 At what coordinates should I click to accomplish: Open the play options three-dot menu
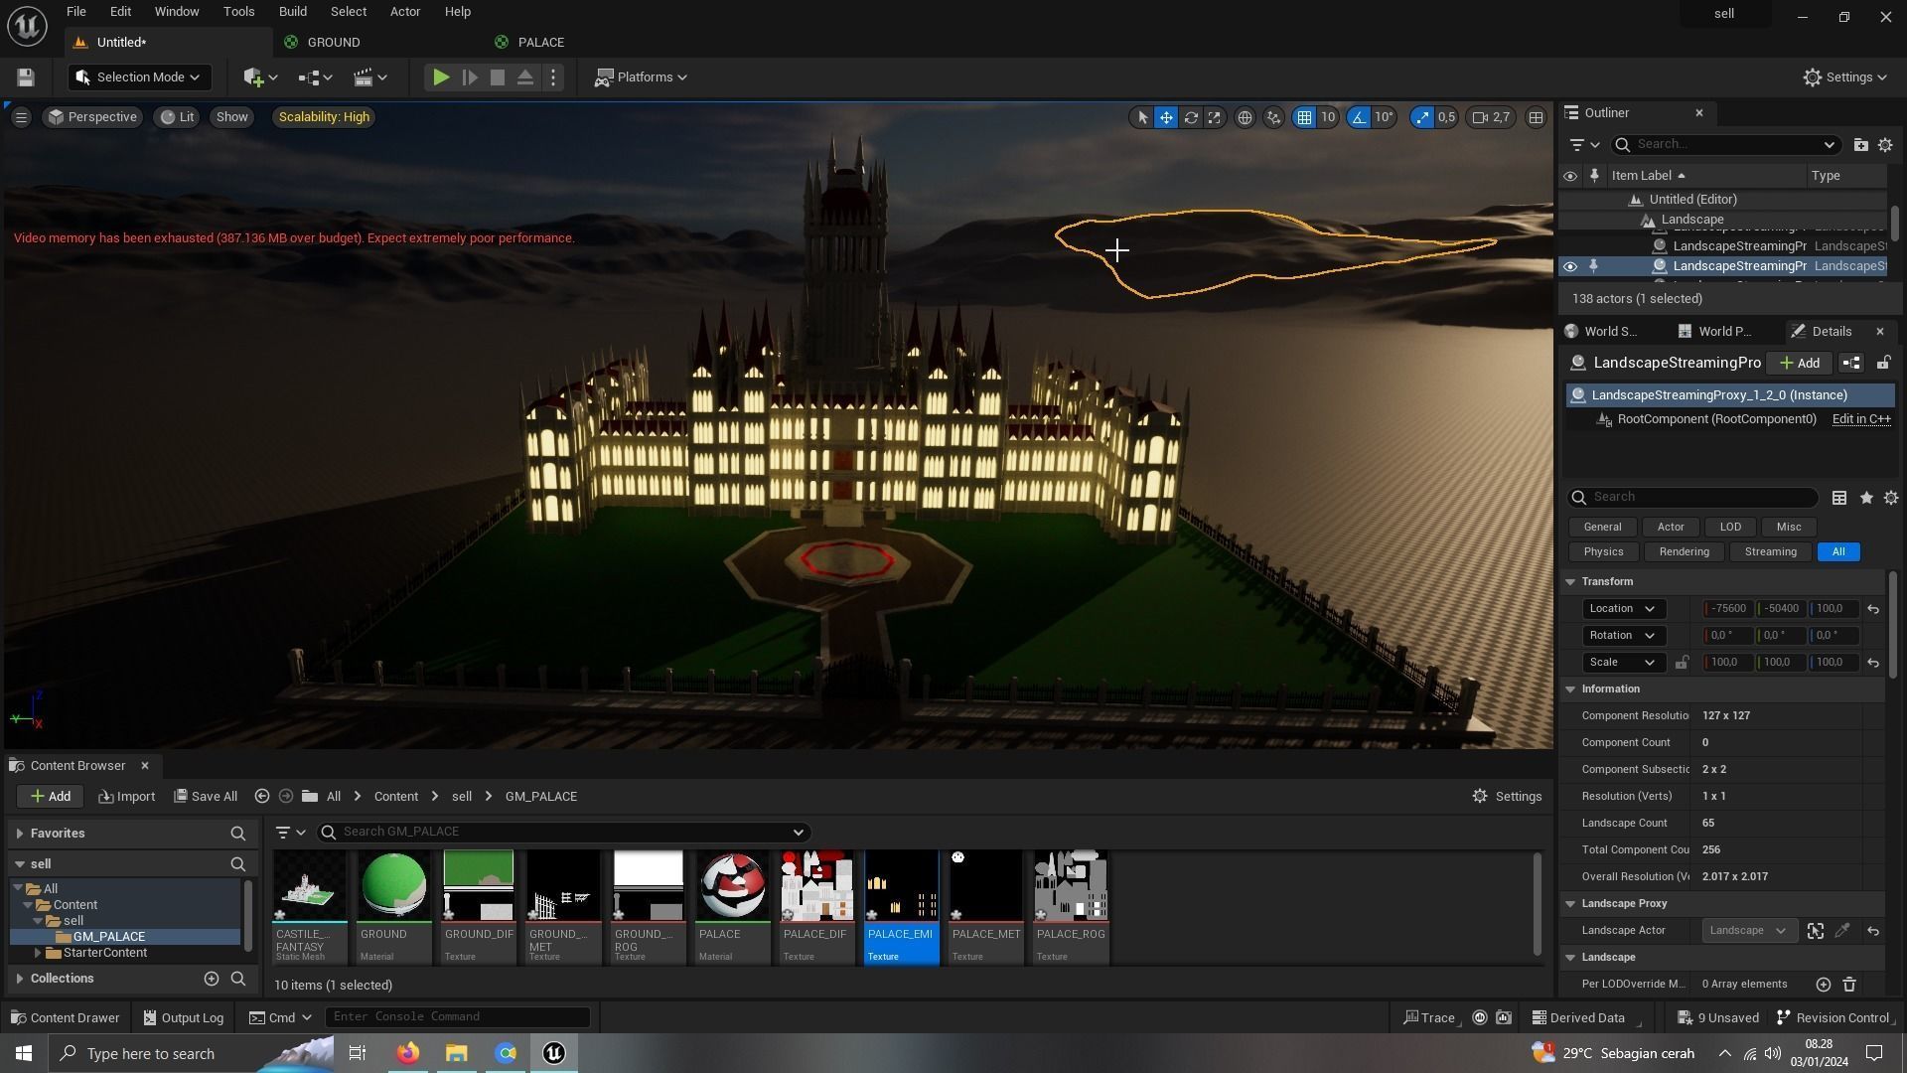554,77
